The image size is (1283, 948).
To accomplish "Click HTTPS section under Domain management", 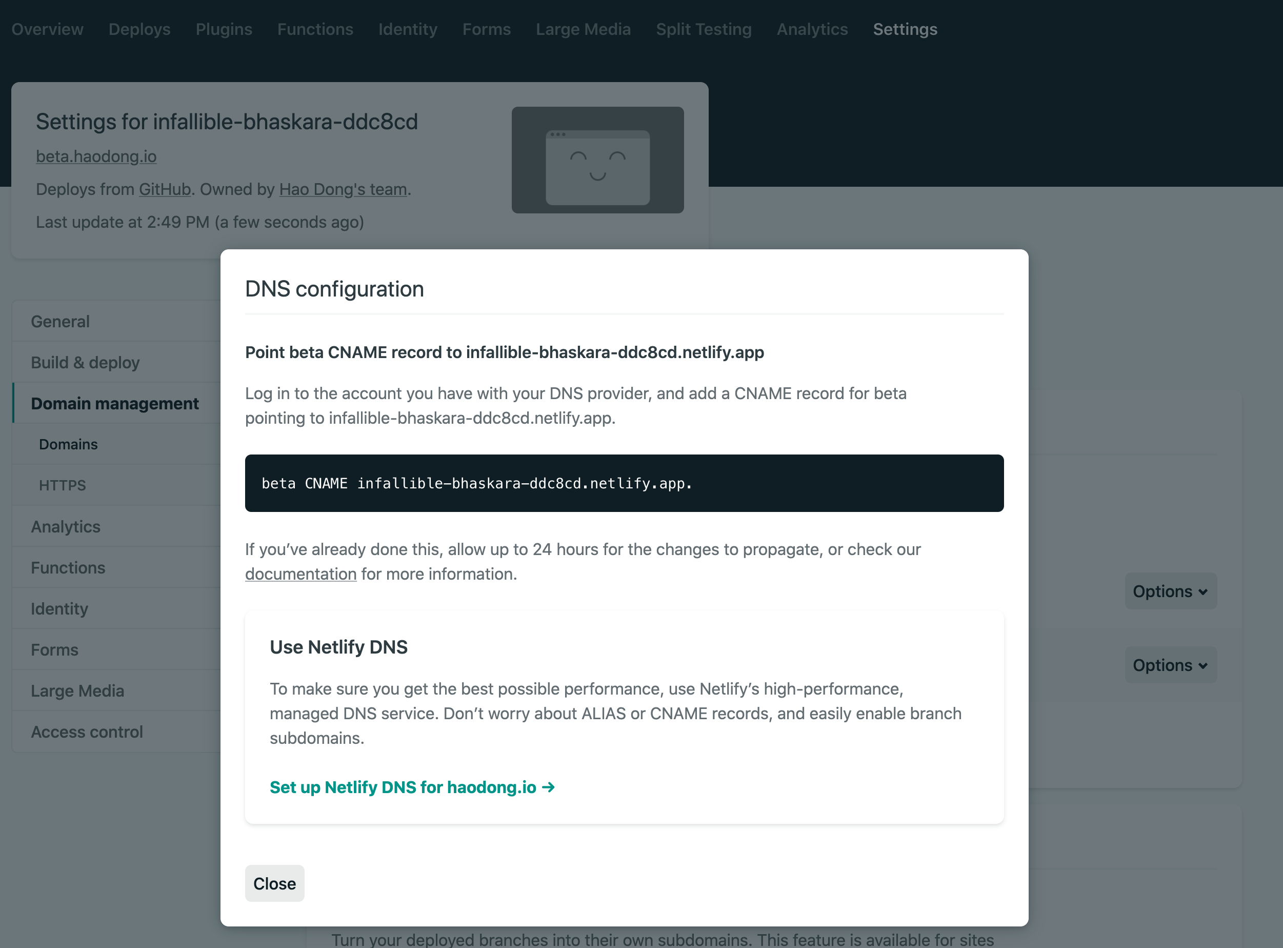I will [x=62, y=484].
